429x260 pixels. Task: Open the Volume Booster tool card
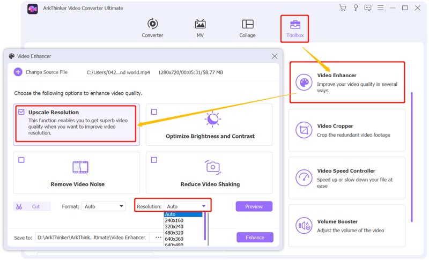point(347,226)
